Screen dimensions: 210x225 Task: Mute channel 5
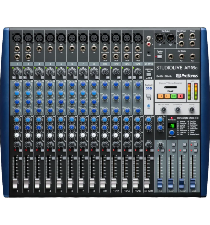pyautogui.click(x=64, y=150)
